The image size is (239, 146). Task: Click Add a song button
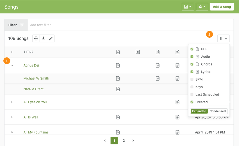222,7
